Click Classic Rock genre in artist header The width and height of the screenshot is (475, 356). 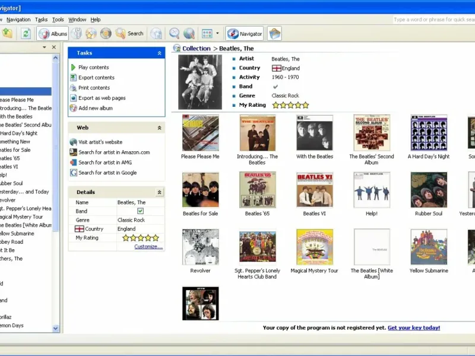(x=285, y=96)
